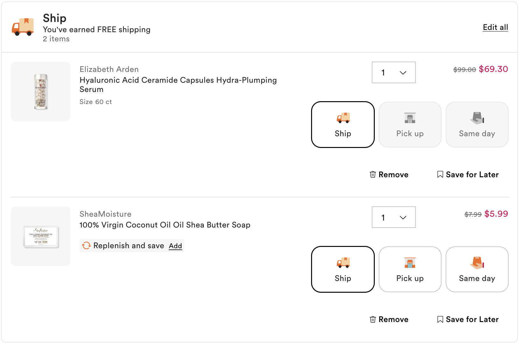Choose Pick up for SheaMoisture soap
The image size is (519, 343).
tap(410, 269)
